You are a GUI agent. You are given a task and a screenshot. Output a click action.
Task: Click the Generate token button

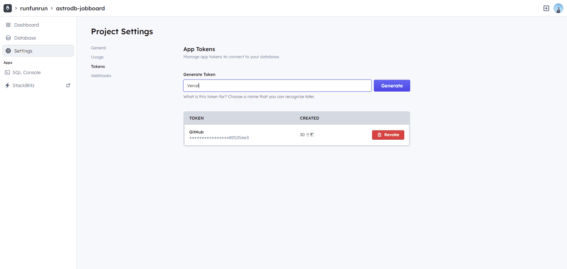pos(392,86)
